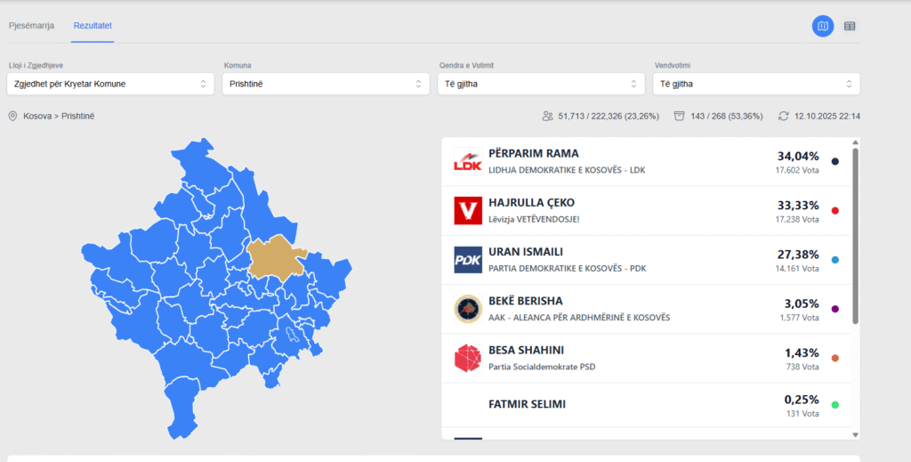Expand the Qendra e Votimit dropdown

[541, 84]
